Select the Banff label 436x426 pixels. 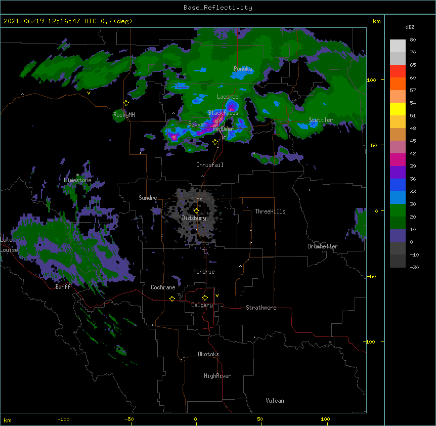coord(63,287)
